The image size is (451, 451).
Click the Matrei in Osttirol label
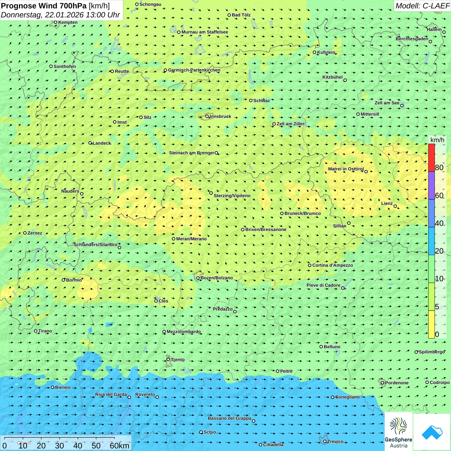point(346,169)
